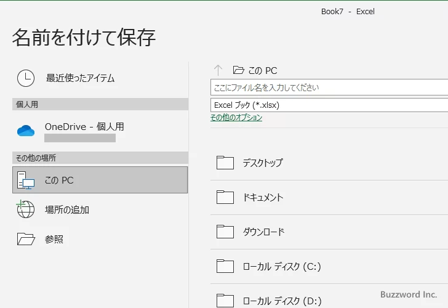Open 参照 to browse folders
The height and width of the screenshot is (308, 448).
click(x=100, y=239)
